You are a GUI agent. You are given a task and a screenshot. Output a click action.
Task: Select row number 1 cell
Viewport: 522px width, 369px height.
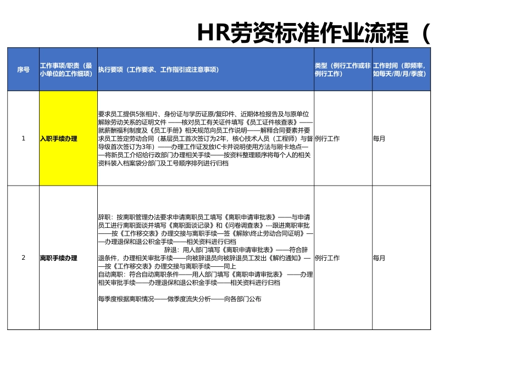coord(23,138)
